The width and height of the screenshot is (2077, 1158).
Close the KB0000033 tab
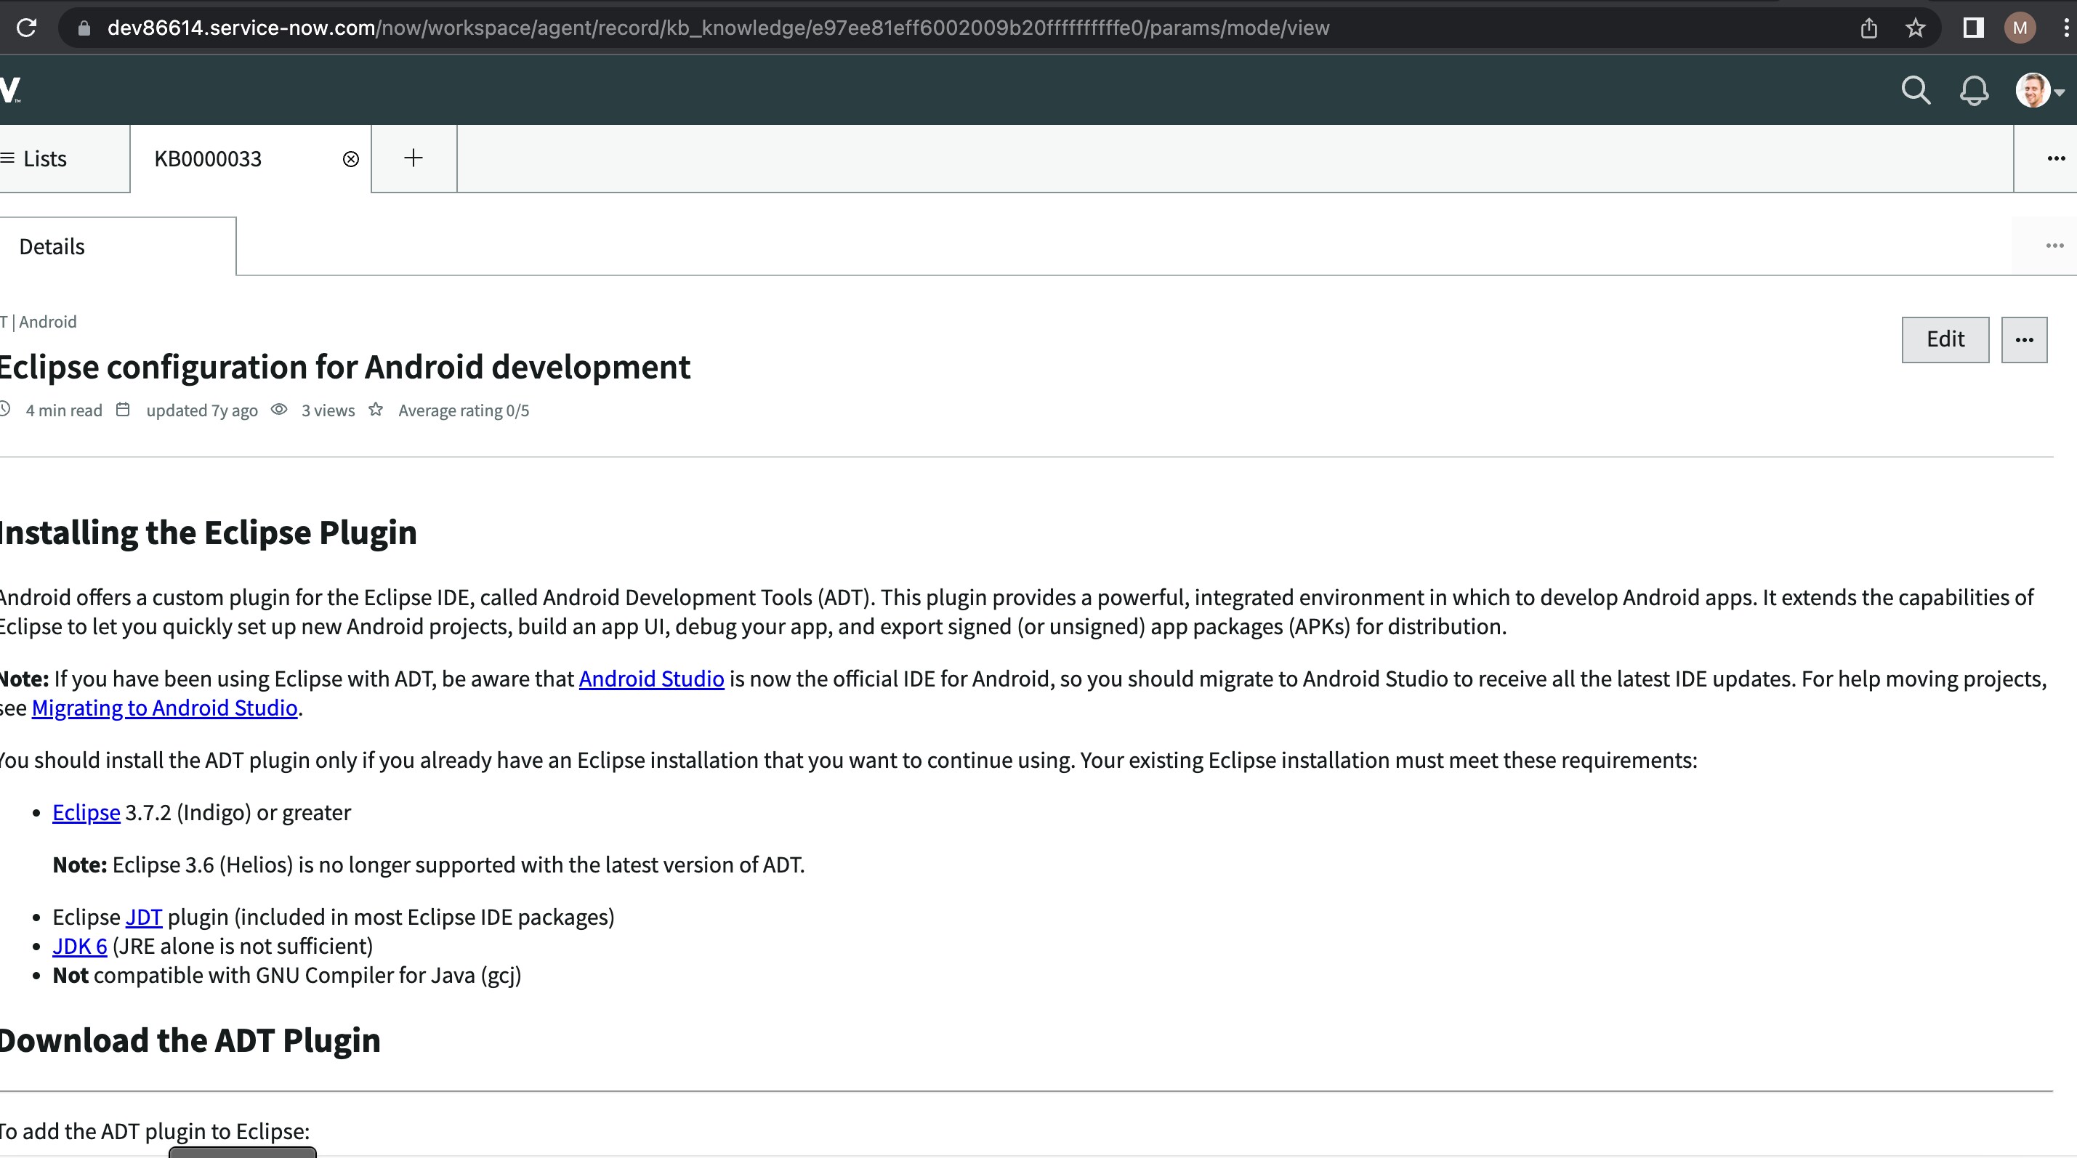coord(351,159)
